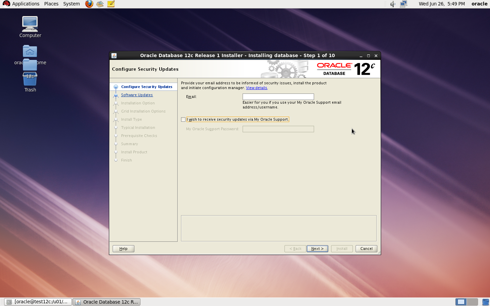Open the notes icon in the top panel
The width and height of the screenshot is (490, 306).
click(x=111, y=4)
